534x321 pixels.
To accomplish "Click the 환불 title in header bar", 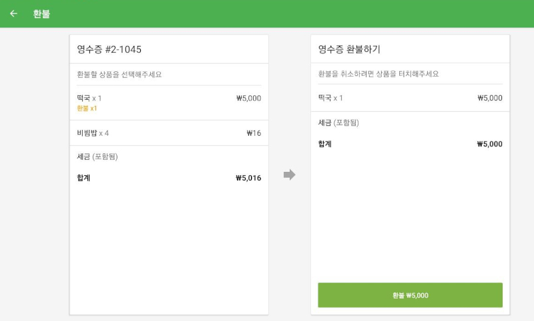I will click(x=41, y=13).
